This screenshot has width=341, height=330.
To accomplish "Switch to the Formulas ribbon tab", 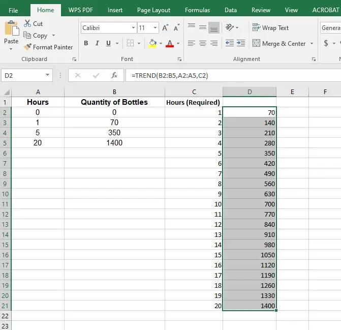I will click(197, 10).
